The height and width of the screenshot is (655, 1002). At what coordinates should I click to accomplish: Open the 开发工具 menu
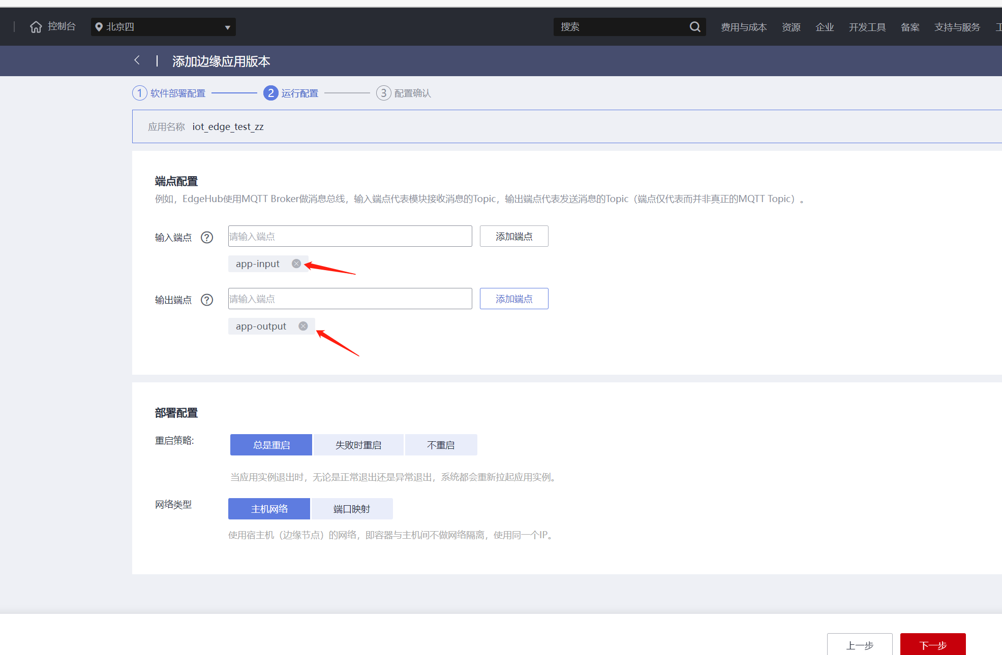[x=867, y=27]
